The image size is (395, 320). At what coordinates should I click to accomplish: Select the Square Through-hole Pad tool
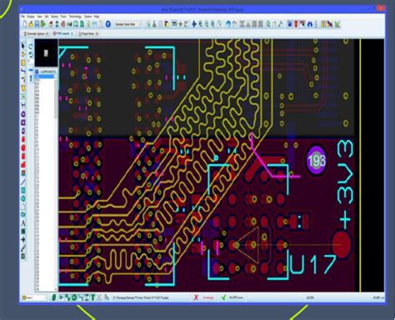pyautogui.click(x=23, y=122)
